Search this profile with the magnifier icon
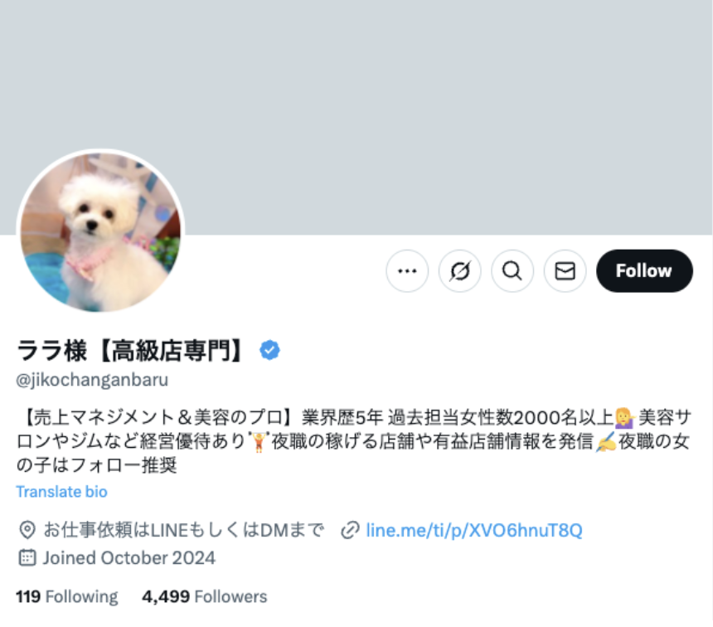This screenshot has width=713, height=627. click(x=512, y=270)
